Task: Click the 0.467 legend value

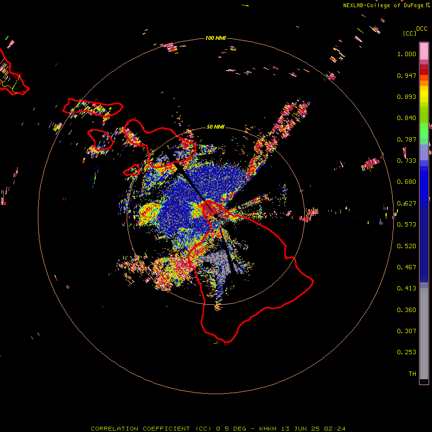Action: [x=407, y=267]
